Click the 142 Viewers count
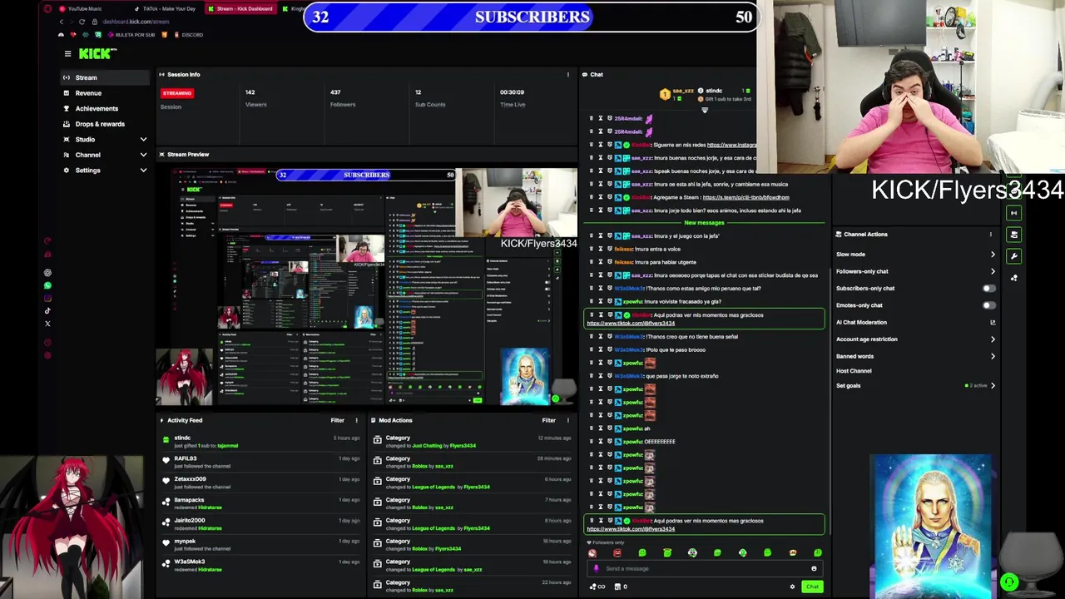 point(250,92)
